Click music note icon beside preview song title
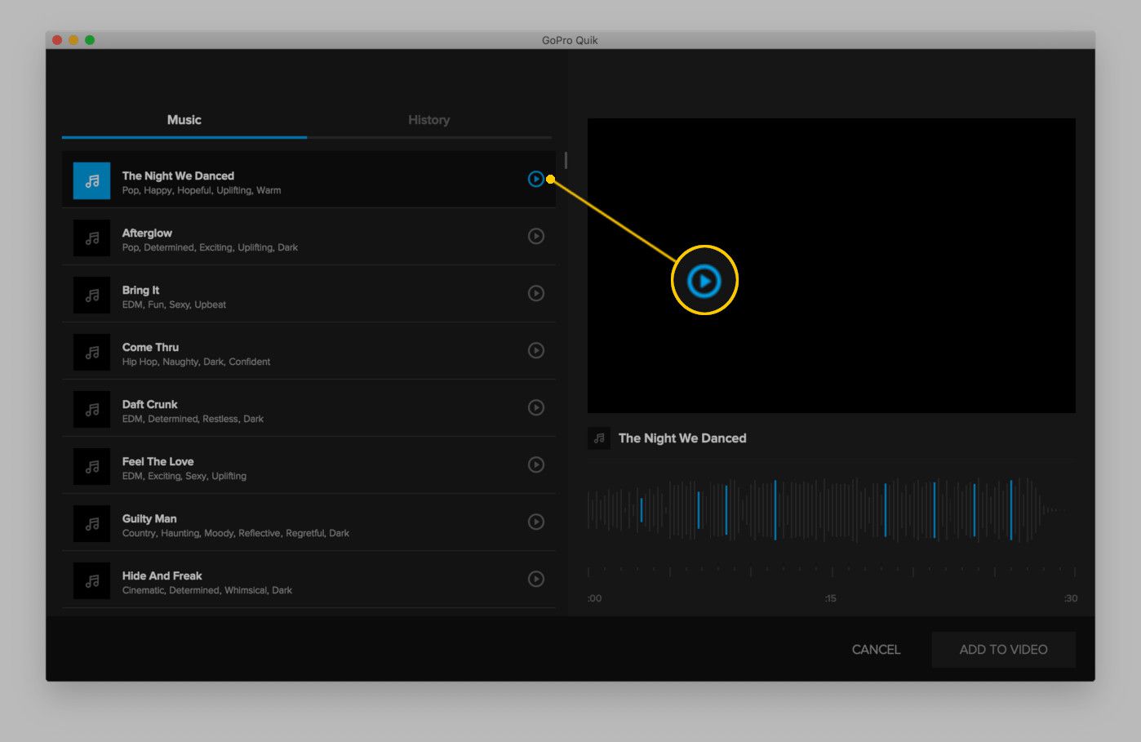The height and width of the screenshot is (742, 1141). [599, 438]
